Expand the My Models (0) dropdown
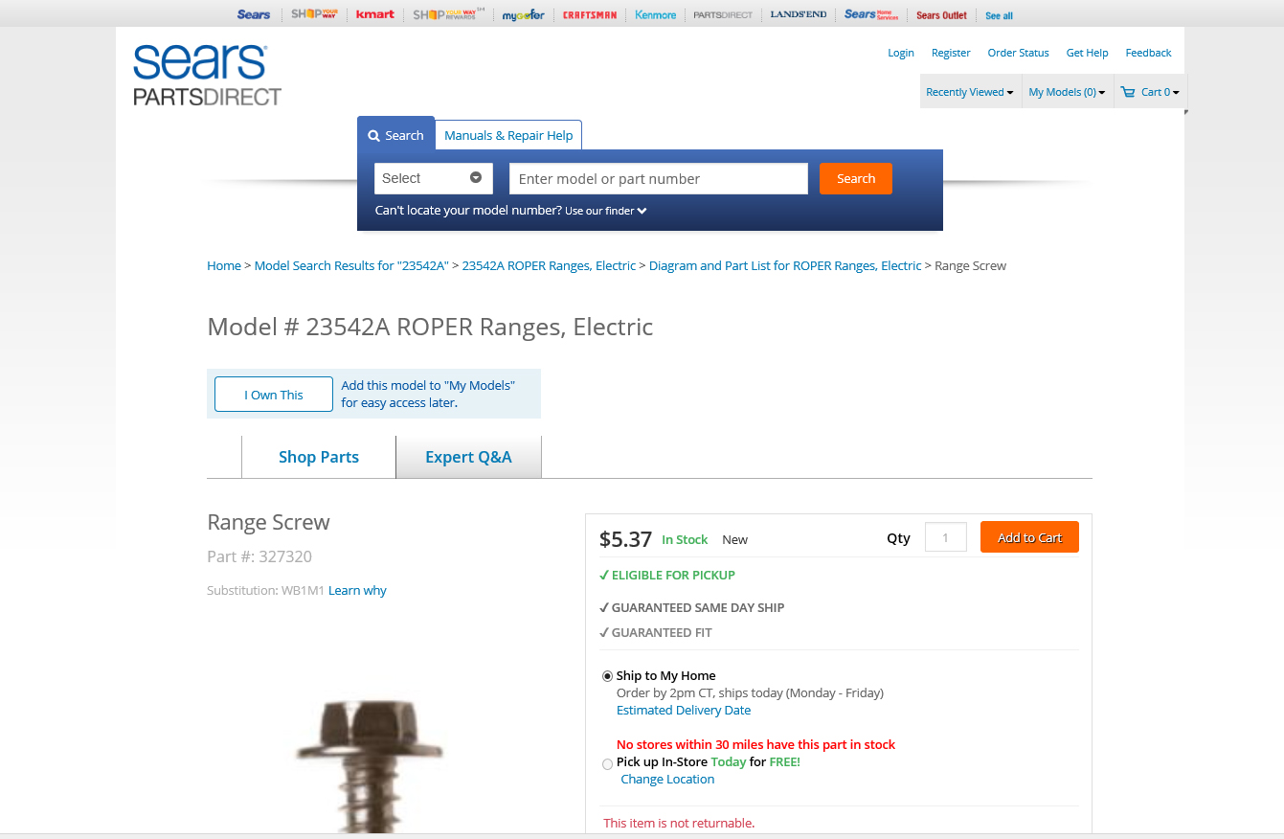Image resolution: width=1284 pixels, height=839 pixels. click(1067, 92)
